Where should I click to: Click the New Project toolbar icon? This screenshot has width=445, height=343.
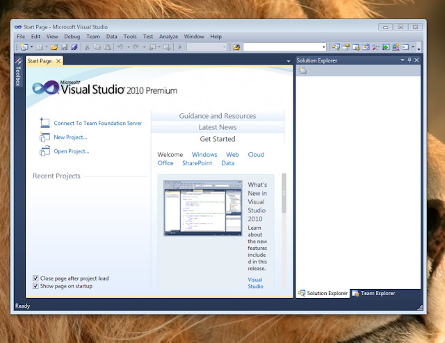(x=25, y=47)
